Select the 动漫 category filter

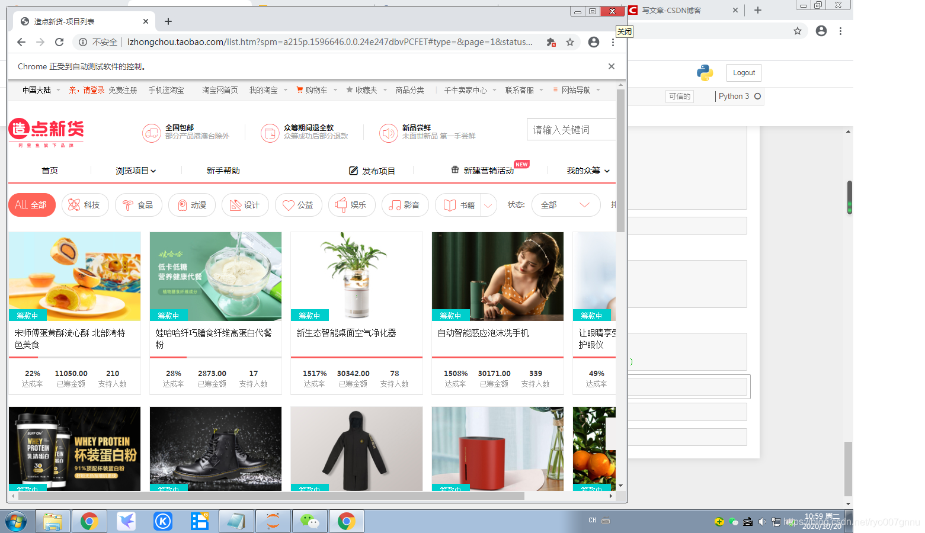click(x=192, y=205)
